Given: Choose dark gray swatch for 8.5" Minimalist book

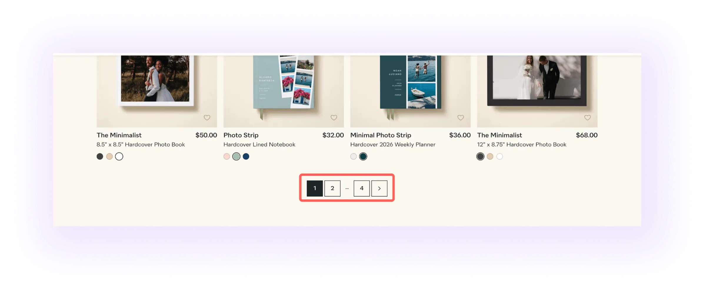Looking at the screenshot, I should click(100, 156).
